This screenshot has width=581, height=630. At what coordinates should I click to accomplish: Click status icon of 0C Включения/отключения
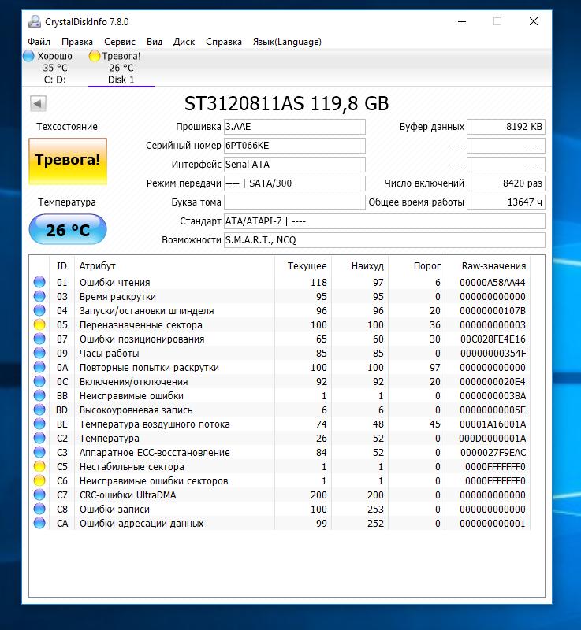pos(39,381)
